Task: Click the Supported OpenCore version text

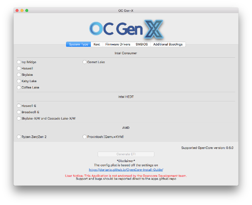Action: 207,148
